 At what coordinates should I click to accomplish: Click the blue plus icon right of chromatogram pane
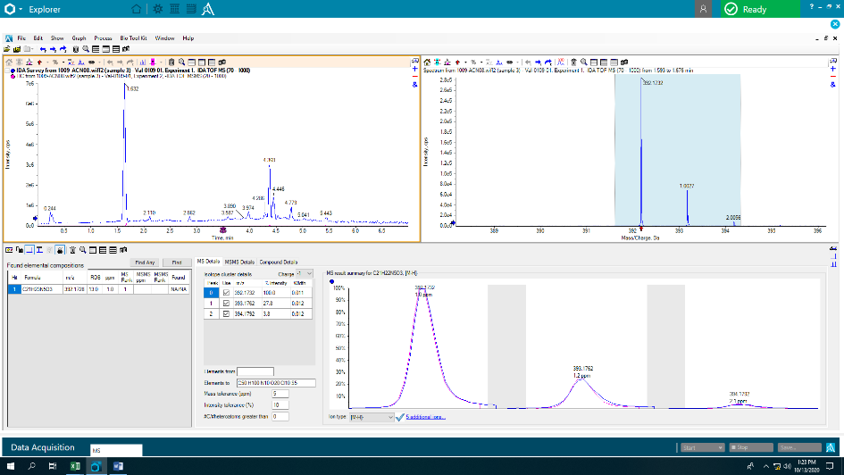click(415, 69)
